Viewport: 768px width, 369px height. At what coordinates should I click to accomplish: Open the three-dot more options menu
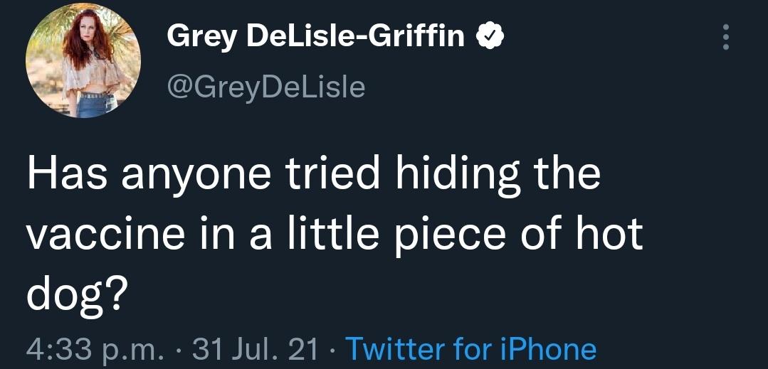(725, 37)
